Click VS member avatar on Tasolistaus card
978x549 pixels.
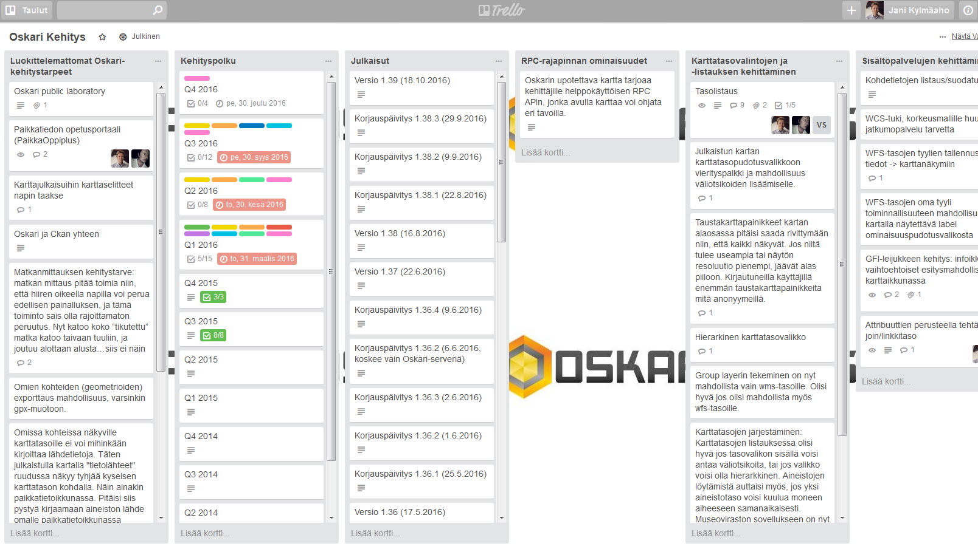tap(822, 125)
